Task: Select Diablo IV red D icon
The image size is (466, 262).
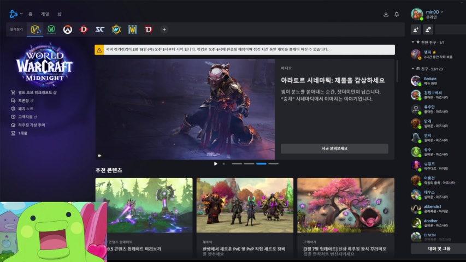Action: tap(84, 29)
